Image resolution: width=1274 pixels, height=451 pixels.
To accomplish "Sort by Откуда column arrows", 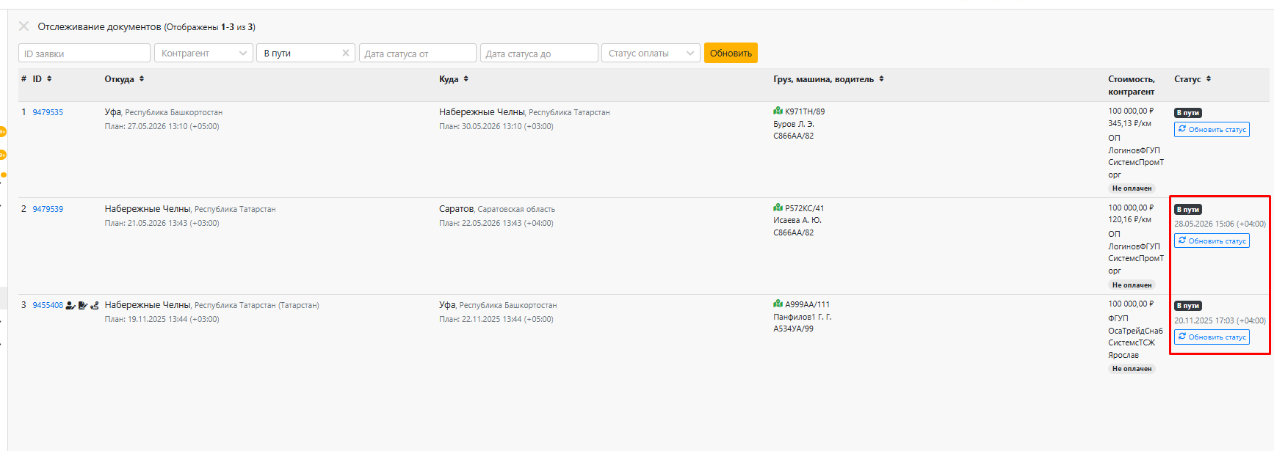I will (142, 79).
